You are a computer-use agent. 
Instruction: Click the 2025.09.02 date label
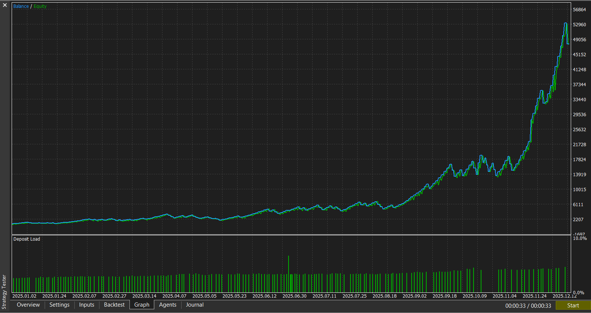point(415,296)
